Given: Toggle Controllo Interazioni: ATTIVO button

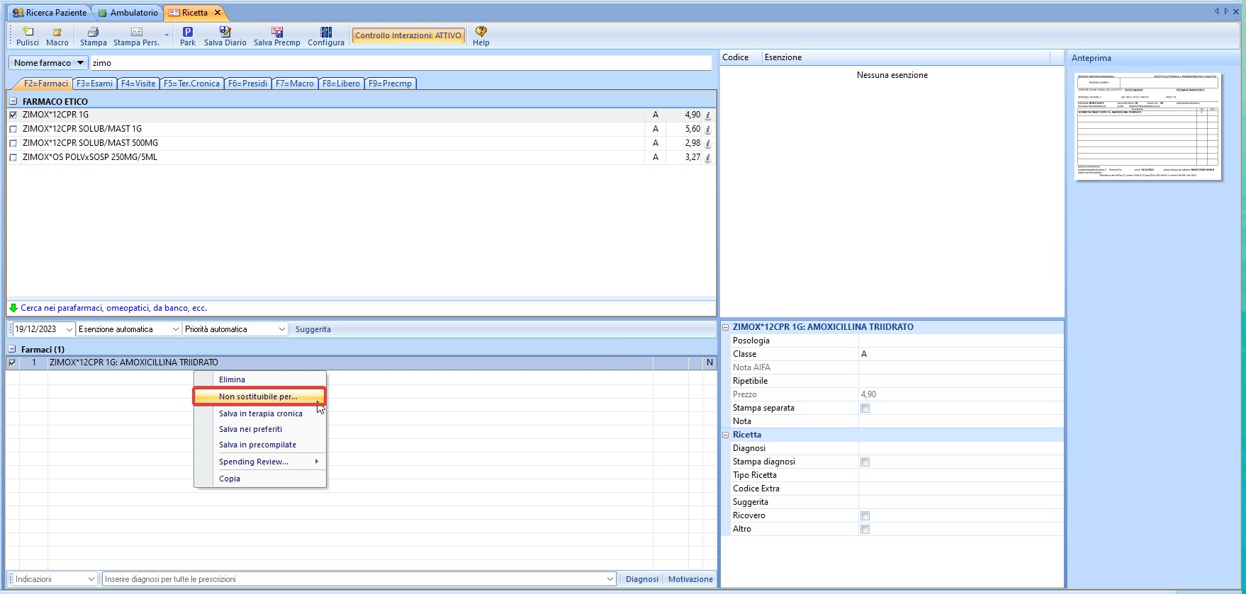Looking at the screenshot, I should [408, 35].
